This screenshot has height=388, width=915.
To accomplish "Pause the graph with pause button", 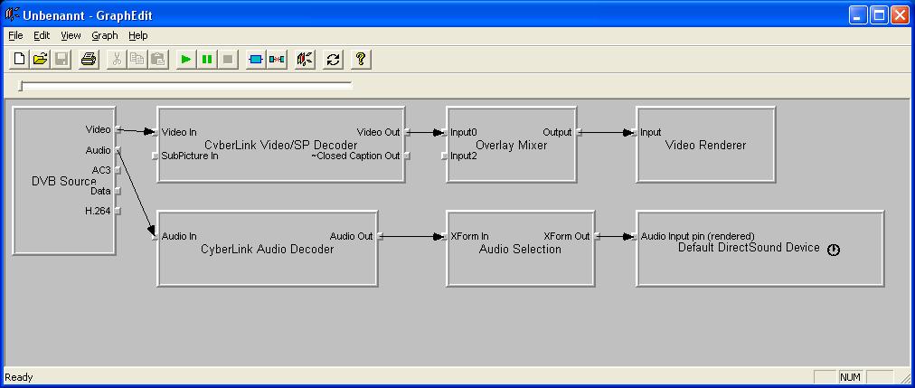I will click(x=207, y=60).
